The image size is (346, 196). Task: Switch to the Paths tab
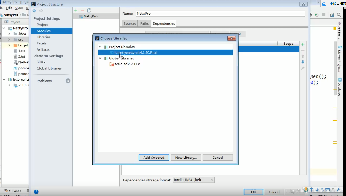coord(144,23)
